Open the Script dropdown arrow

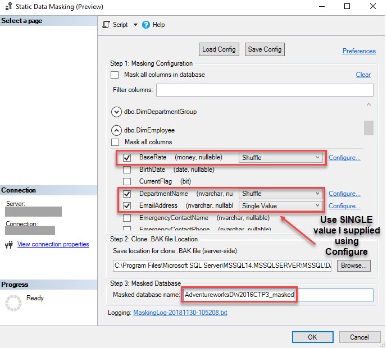click(x=135, y=25)
